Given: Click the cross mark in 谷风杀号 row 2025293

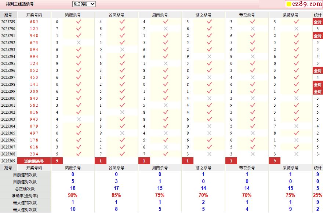Looking at the screenshot, I should pyautogui.click(x=122, y=49).
